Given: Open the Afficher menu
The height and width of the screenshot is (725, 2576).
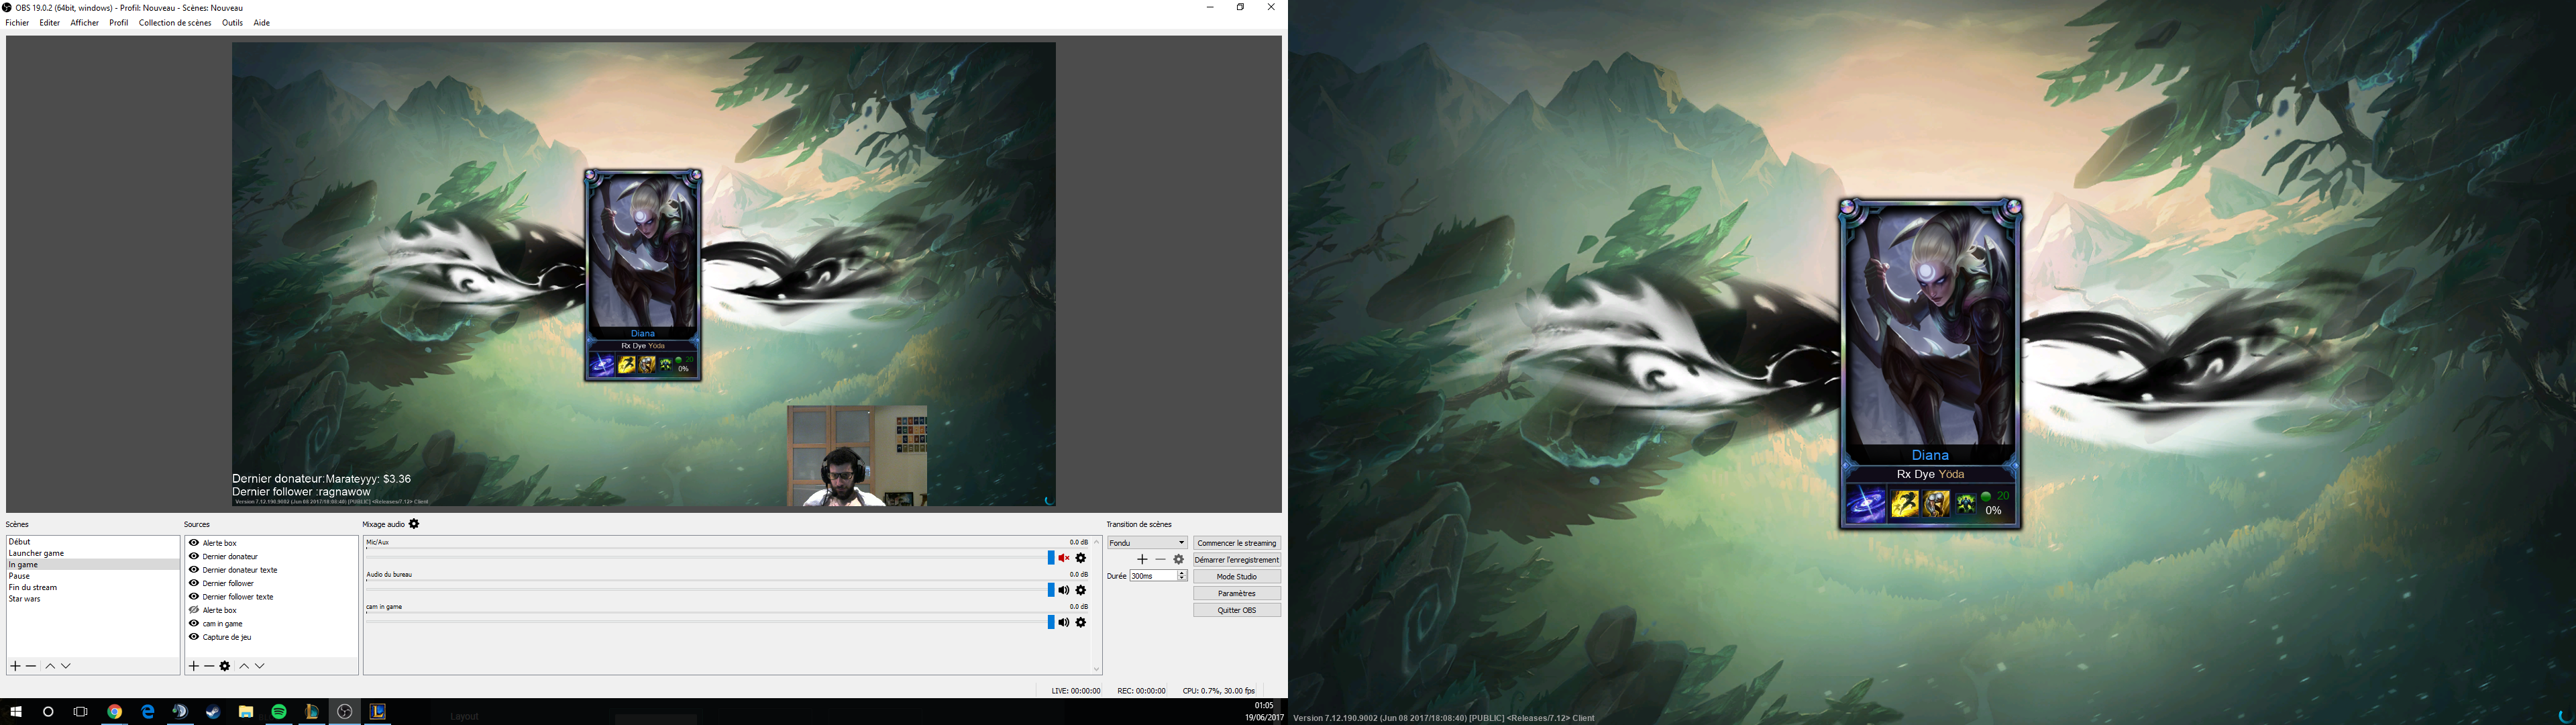Looking at the screenshot, I should [x=84, y=23].
